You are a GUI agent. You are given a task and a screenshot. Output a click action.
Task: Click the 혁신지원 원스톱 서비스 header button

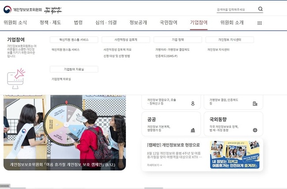[x=74, y=40]
